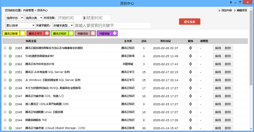Tick checkbox for row 2347
The width and height of the screenshot is (254, 132).
(x=5, y=96)
